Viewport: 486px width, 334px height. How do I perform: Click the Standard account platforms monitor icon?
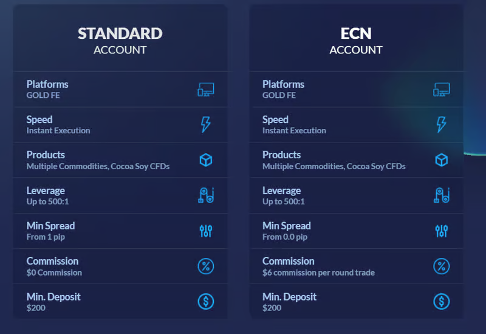206,89
